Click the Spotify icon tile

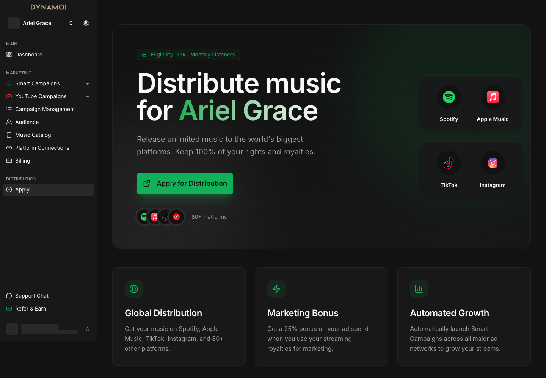point(449,97)
